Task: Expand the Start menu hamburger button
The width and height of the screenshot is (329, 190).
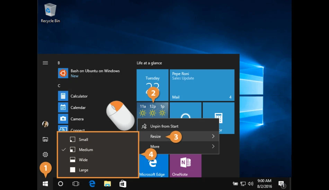Action: 45,63
